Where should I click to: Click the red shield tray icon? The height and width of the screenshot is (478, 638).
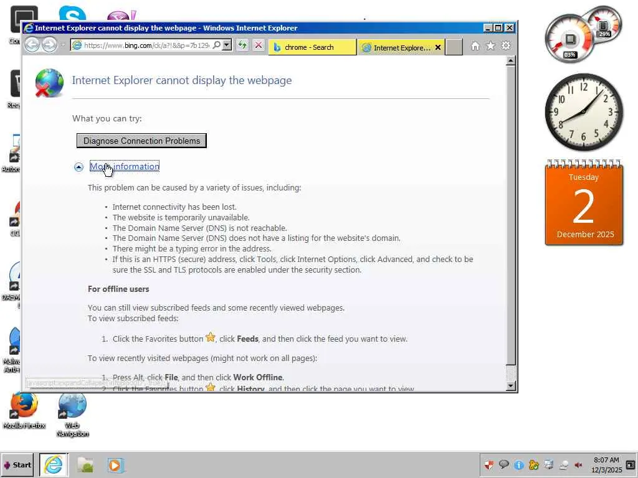(488, 465)
